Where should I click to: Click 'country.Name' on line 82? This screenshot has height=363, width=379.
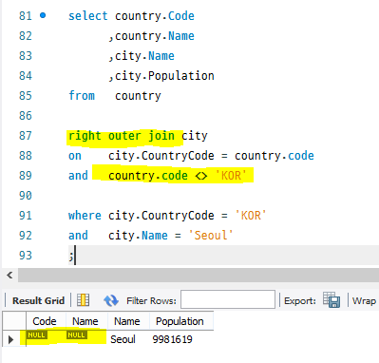coord(155,36)
